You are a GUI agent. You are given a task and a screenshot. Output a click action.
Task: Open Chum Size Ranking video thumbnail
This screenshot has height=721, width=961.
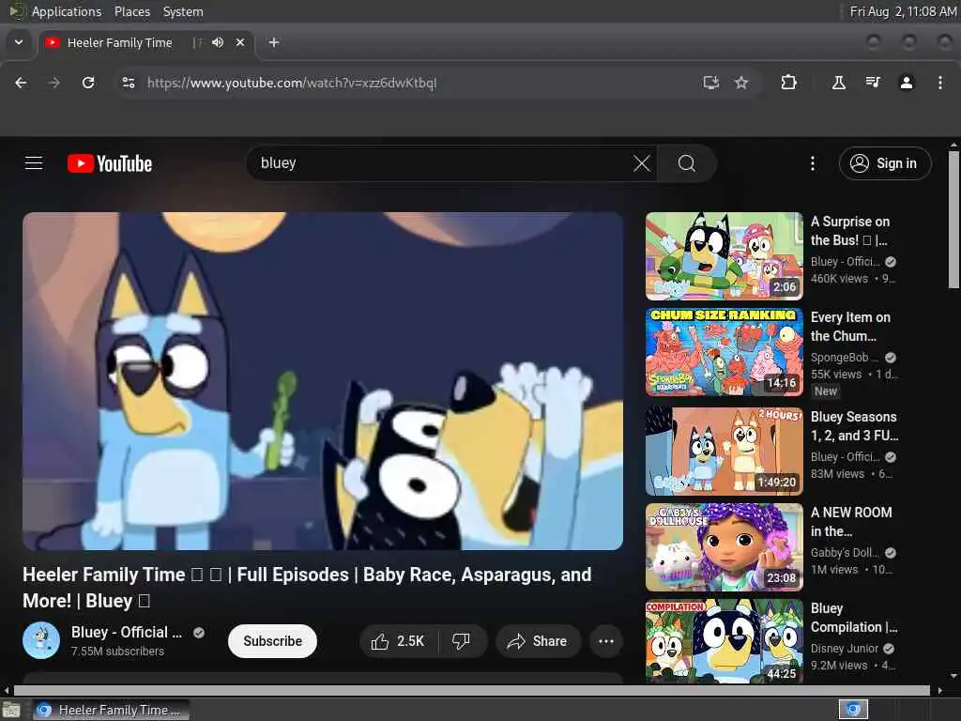[724, 352]
